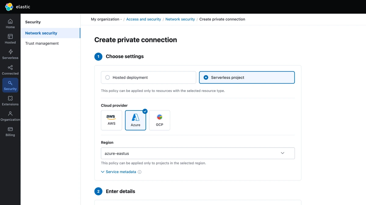Go to Network security in Security menu
The width and height of the screenshot is (366, 205).
(50, 33)
